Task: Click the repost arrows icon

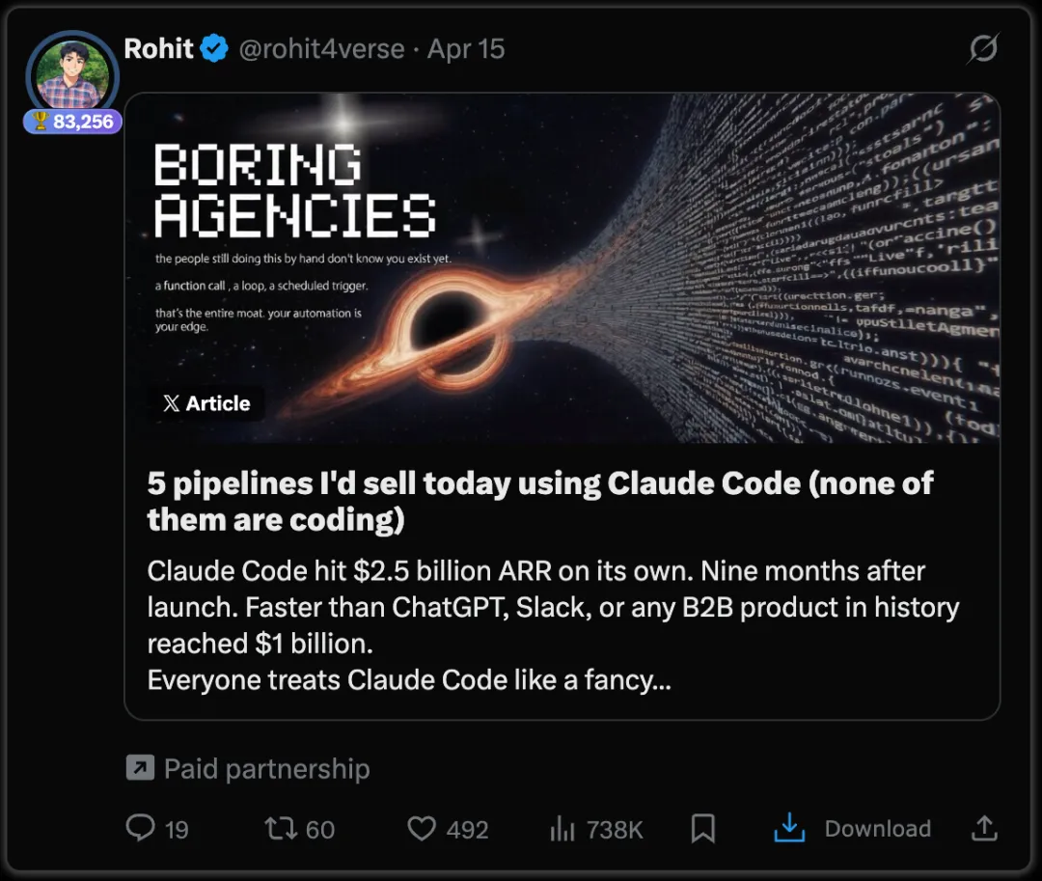Action: pyautogui.click(x=281, y=829)
